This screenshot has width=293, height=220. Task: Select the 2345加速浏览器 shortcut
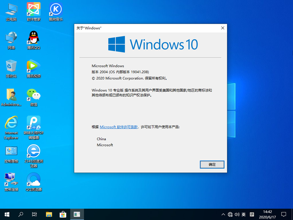tap(34, 156)
